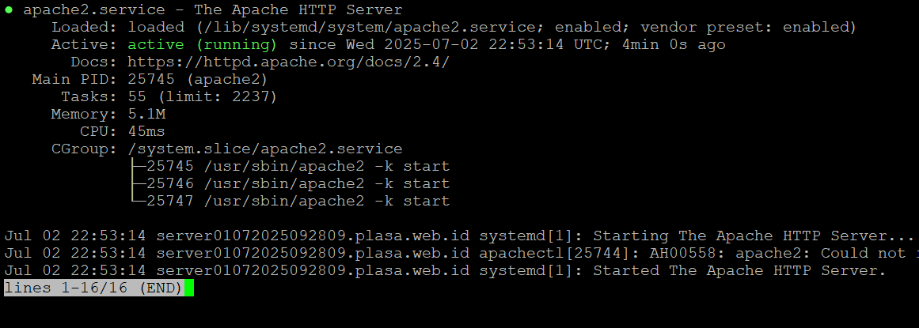Screen dimensions: 919x328
Task: Click the green status dot before apache2.service
Action: coord(8,10)
